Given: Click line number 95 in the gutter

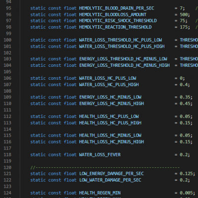Looking at the screenshot, I should click(8, 8).
